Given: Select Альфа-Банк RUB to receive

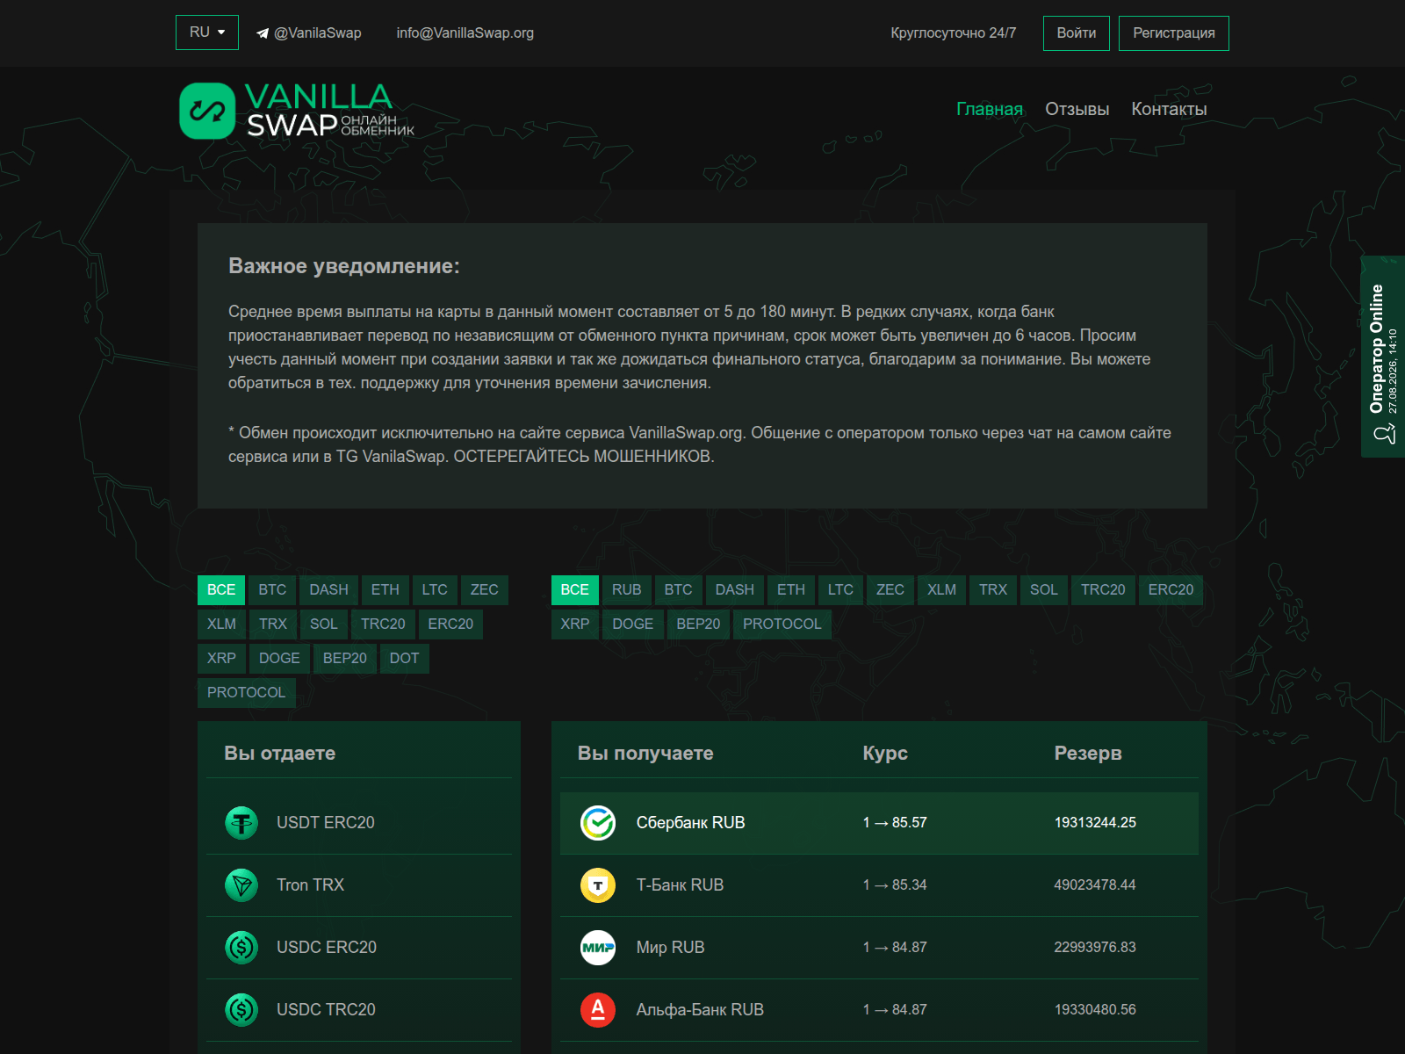Looking at the screenshot, I should 879,1010.
